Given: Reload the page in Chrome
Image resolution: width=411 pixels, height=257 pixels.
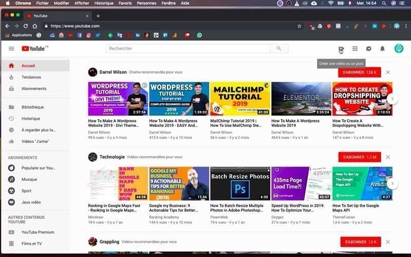Looking at the screenshot, I should pos(25,26).
